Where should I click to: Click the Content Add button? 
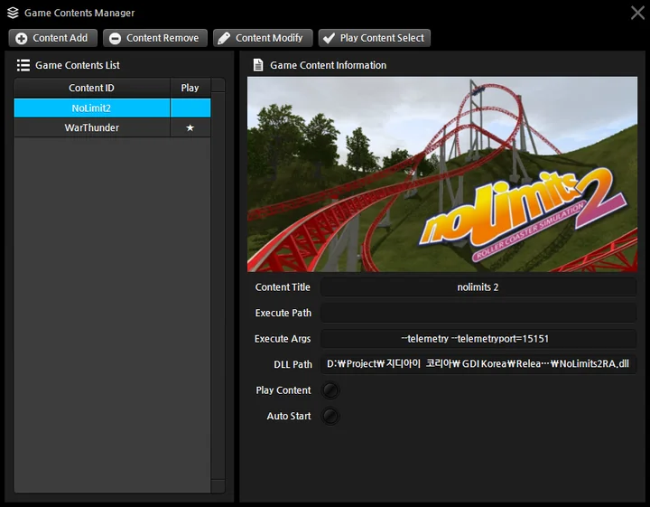click(52, 38)
